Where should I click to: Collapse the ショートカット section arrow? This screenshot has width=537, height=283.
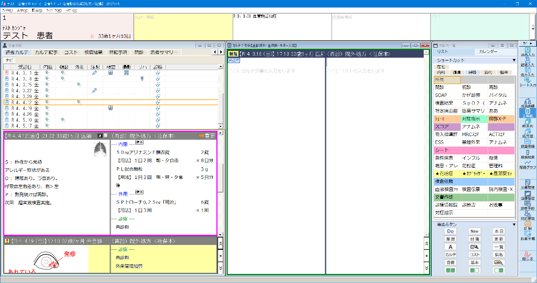point(514,61)
